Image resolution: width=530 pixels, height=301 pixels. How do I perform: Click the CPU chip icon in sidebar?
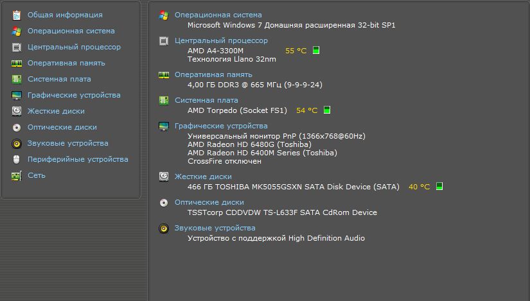[x=17, y=47]
